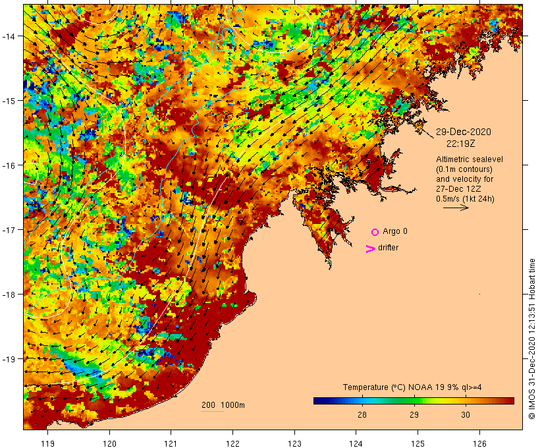The height and width of the screenshot is (448, 540).
Task: Click the 0.5m/s velocity scale arrow
Action: [x=456, y=208]
